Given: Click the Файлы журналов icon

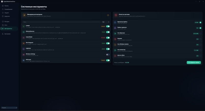Looking at the screenshot, I should 115,28.
